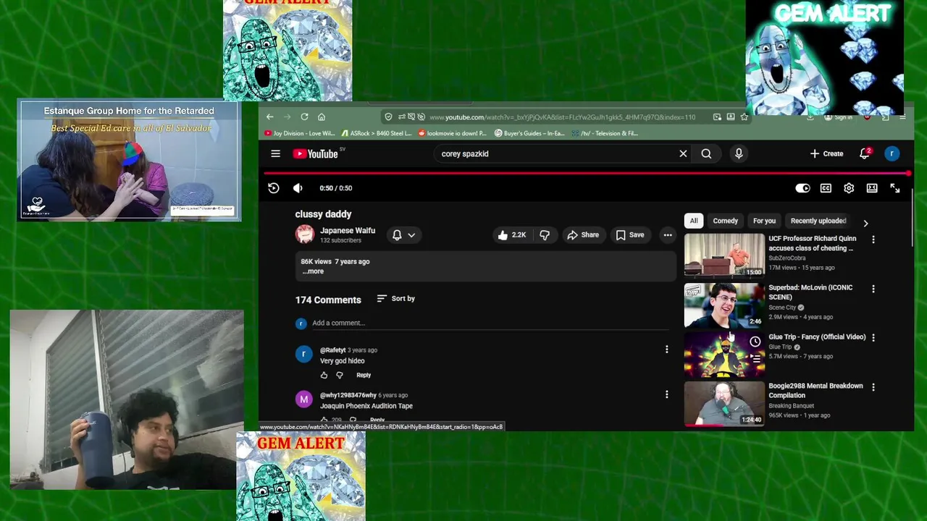The image size is (927, 521).
Task: Bookmark this page with the star
Action: click(x=744, y=117)
